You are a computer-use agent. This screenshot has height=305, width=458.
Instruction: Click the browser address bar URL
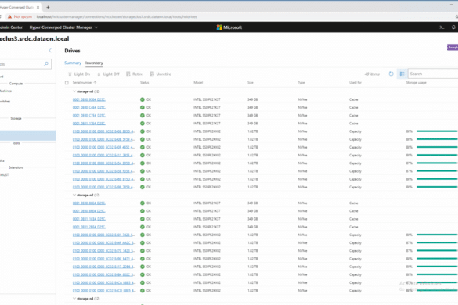pos(117,17)
